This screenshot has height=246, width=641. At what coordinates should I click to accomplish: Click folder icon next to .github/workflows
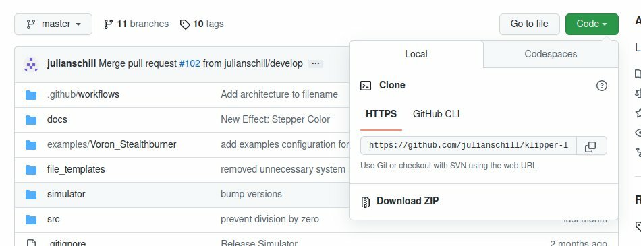tap(31, 95)
